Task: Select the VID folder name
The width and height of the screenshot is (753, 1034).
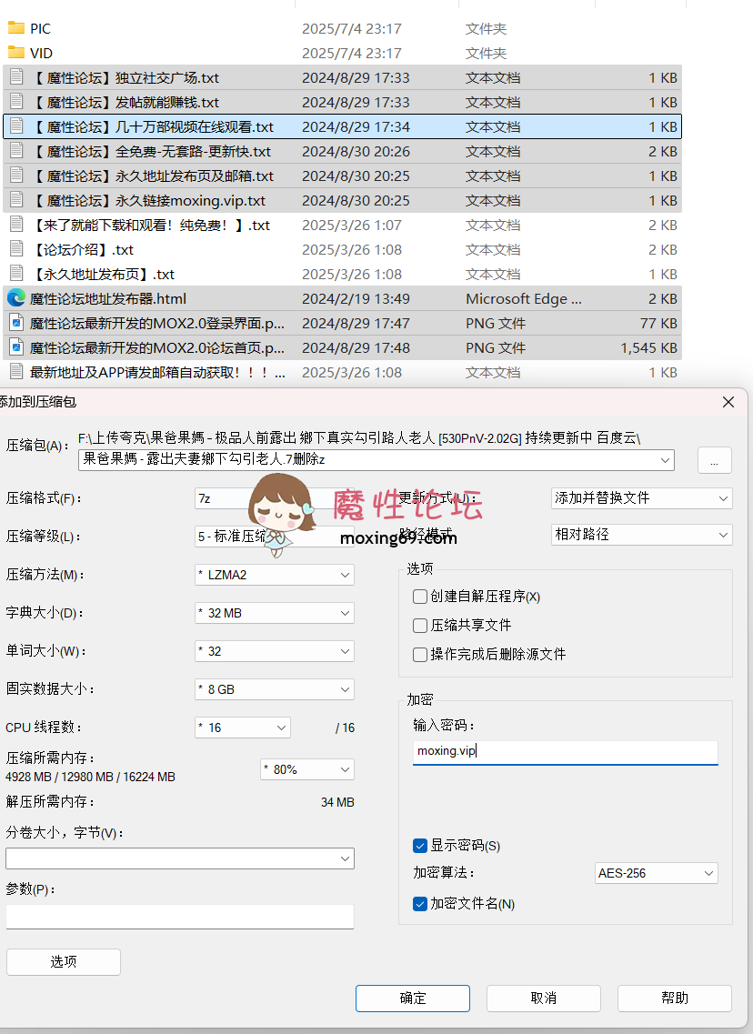Action: [41, 53]
